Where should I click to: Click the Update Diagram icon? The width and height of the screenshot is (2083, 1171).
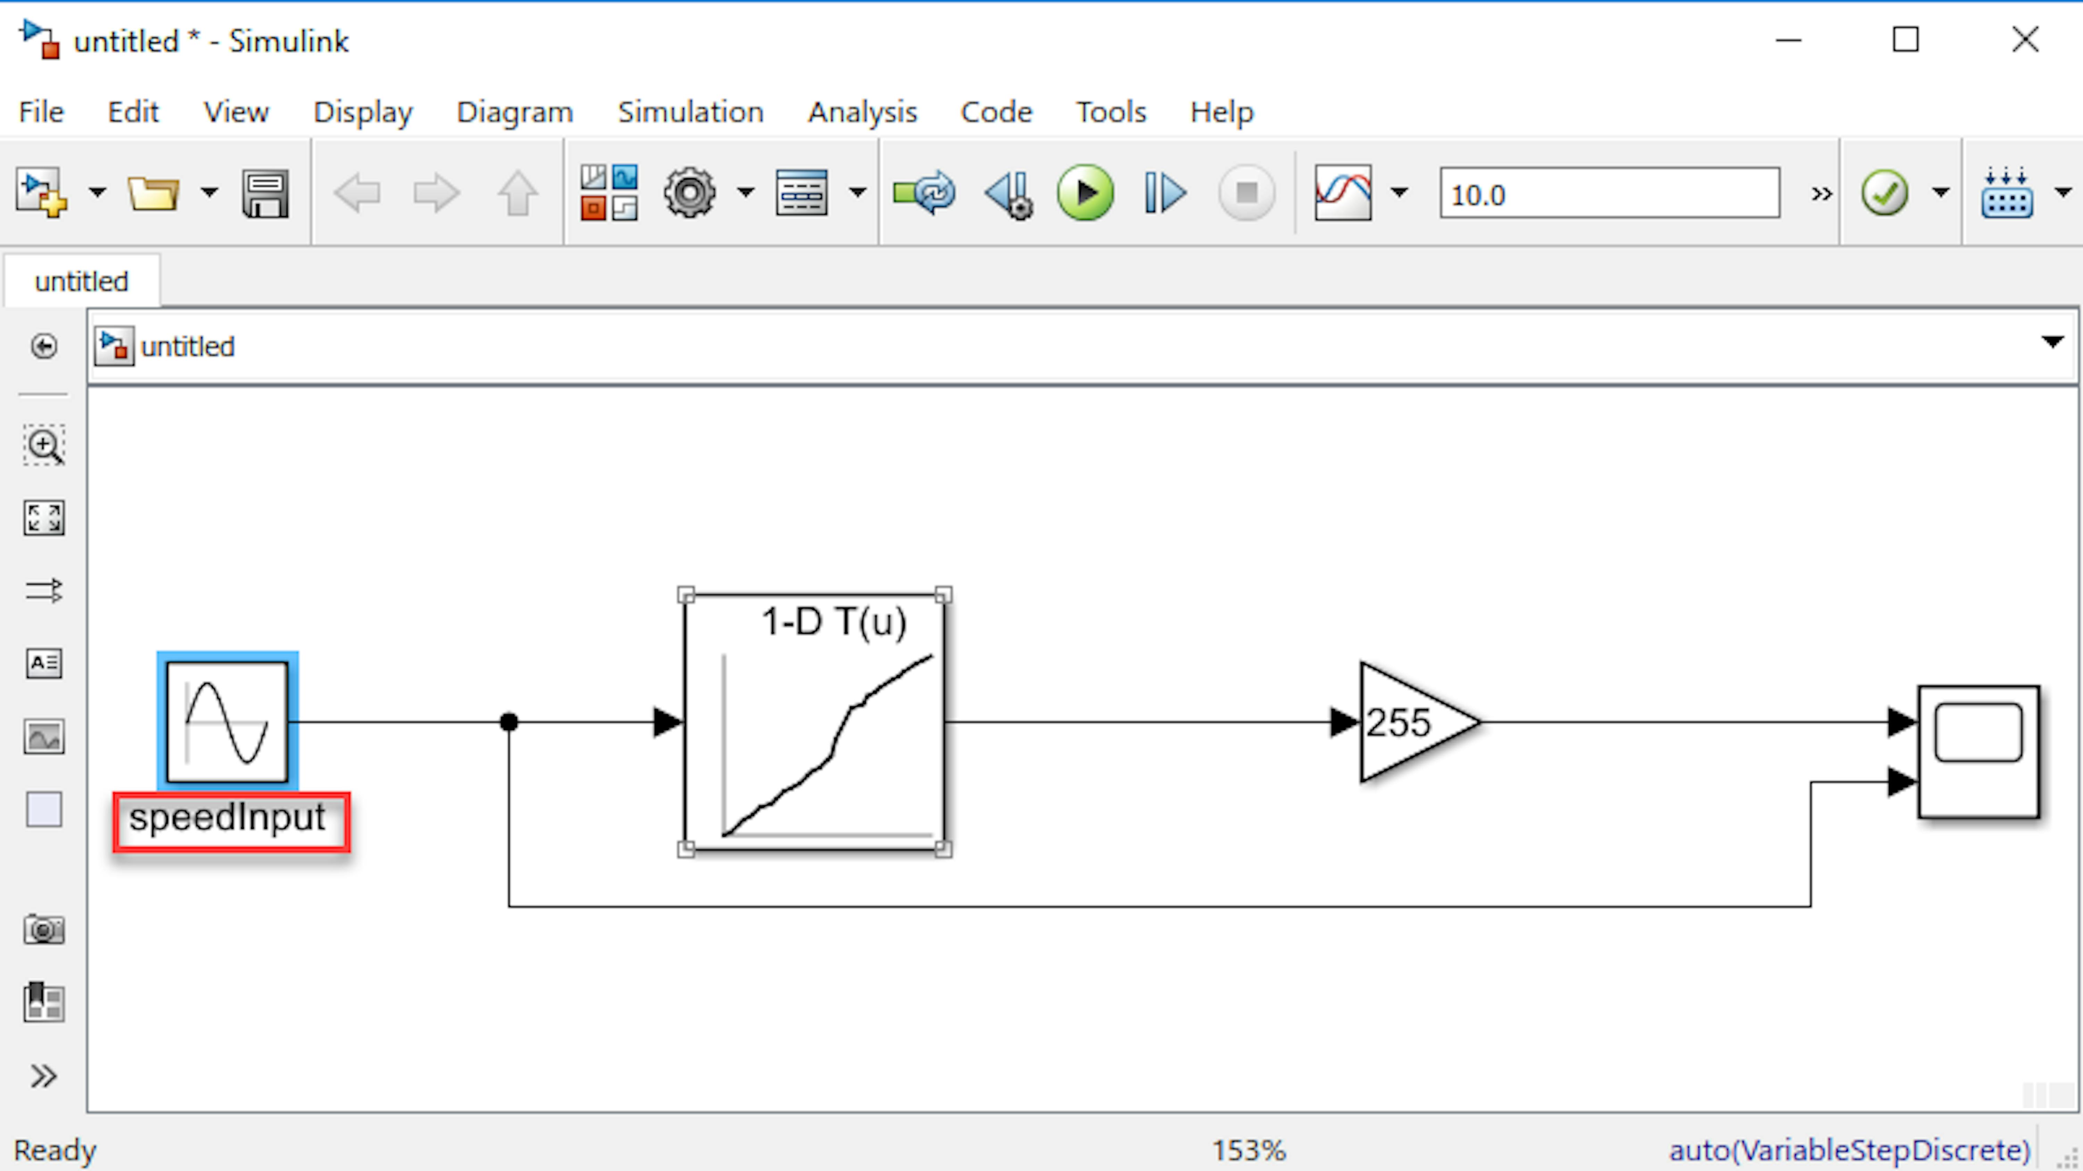(923, 193)
